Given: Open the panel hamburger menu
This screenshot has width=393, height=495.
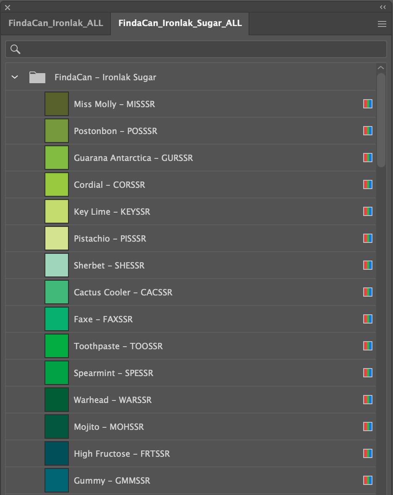Looking at the screenshot, I should (x=382, y=24).
